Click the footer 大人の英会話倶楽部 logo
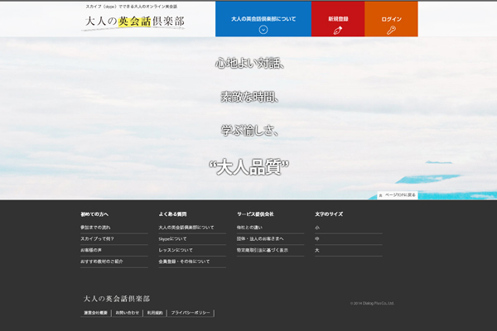 (x=117, y=299)
